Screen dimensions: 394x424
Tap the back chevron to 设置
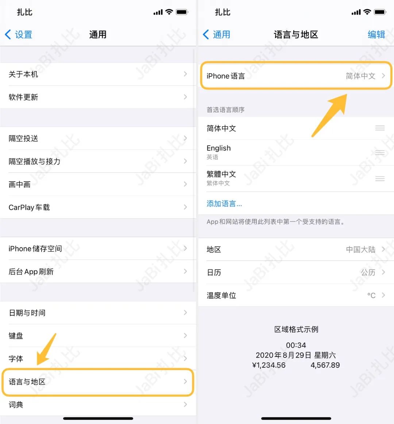8,35
